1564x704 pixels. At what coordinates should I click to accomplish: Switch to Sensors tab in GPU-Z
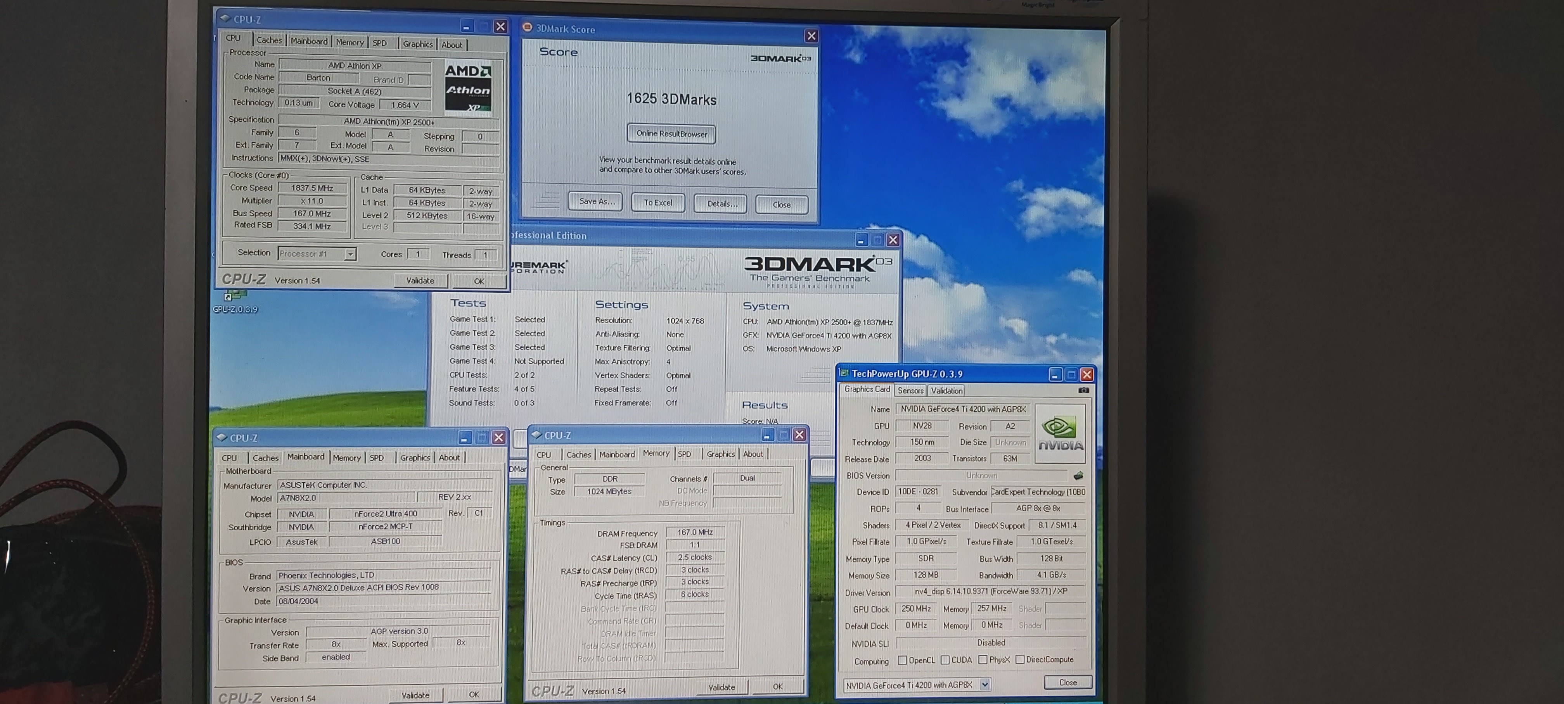910,391
